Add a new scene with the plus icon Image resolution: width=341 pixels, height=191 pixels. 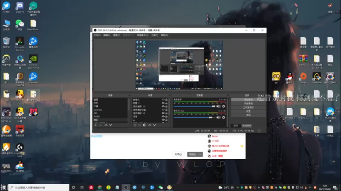[x=95, y=125]
